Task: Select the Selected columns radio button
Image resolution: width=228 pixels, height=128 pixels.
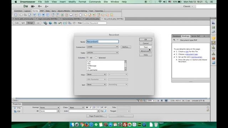Action: click(96, 58)
